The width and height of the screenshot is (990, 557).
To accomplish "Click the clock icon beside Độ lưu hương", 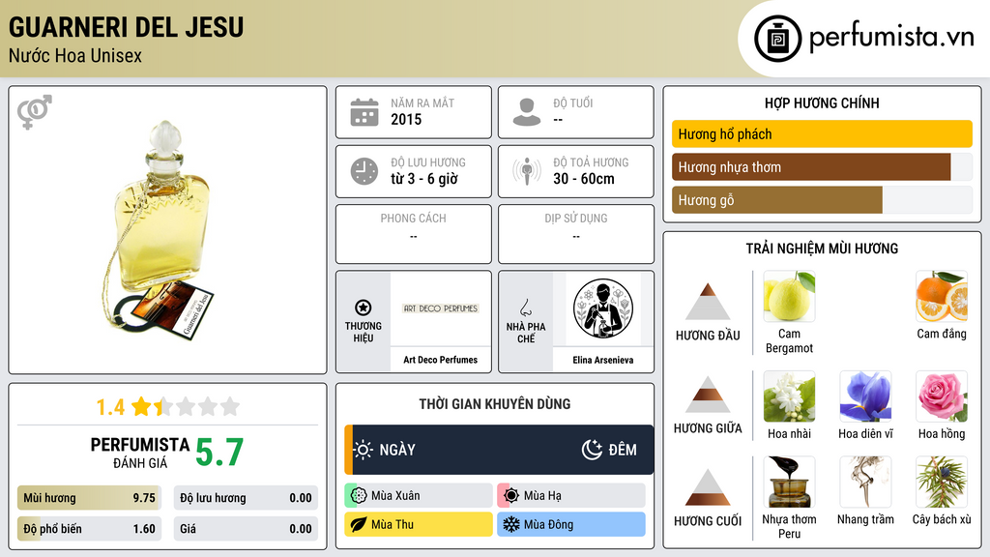I will (x=364, y=171).
